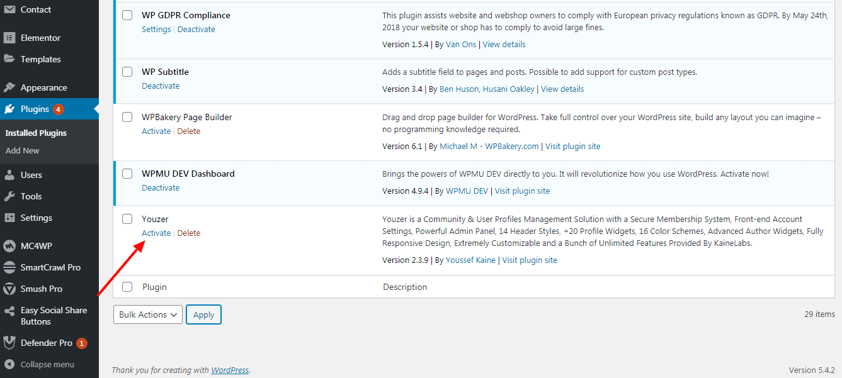Delete the Youzer plugin
842x378 pixels.
[x=188, y=233]
